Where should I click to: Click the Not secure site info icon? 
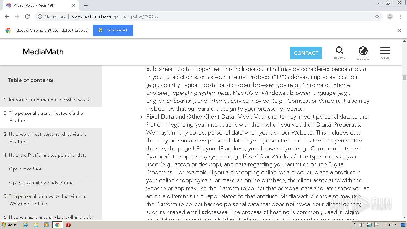point(40,17)
